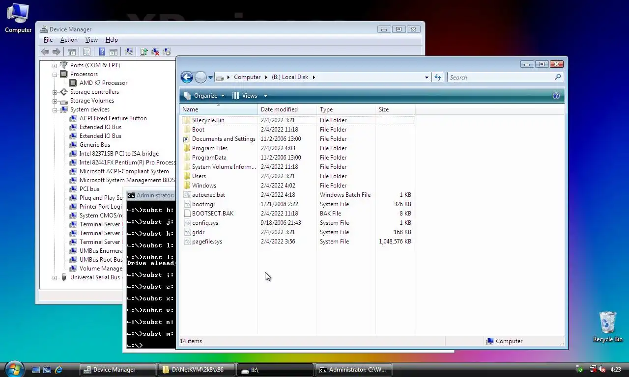Open recent pages dropdown beside Forward button

pos(210,78)
